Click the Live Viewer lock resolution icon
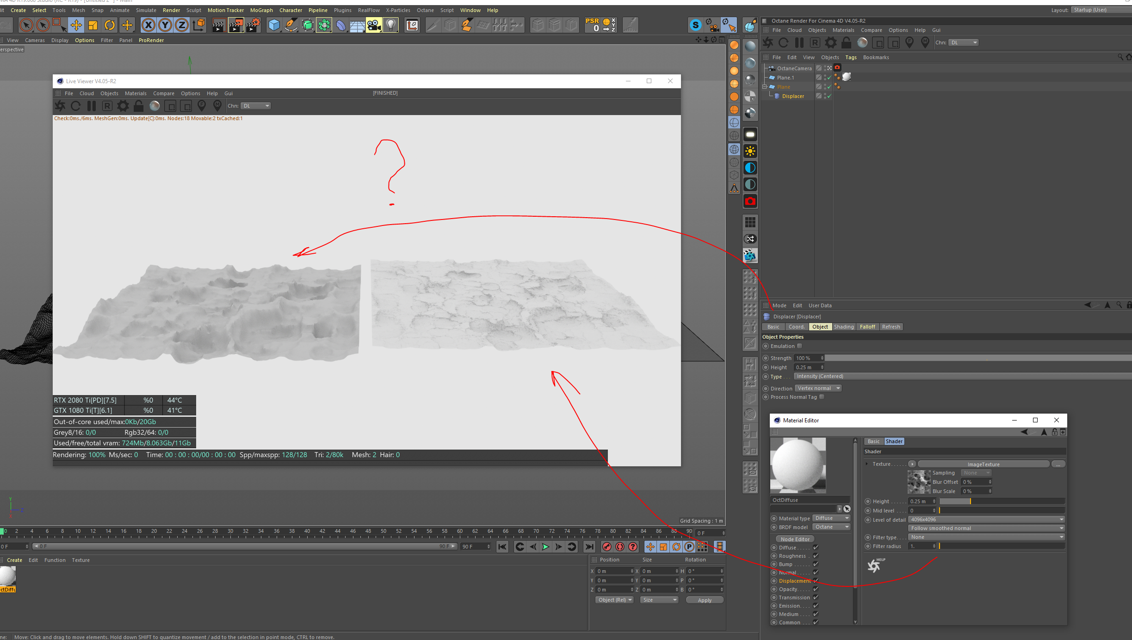 click(138, 106)
